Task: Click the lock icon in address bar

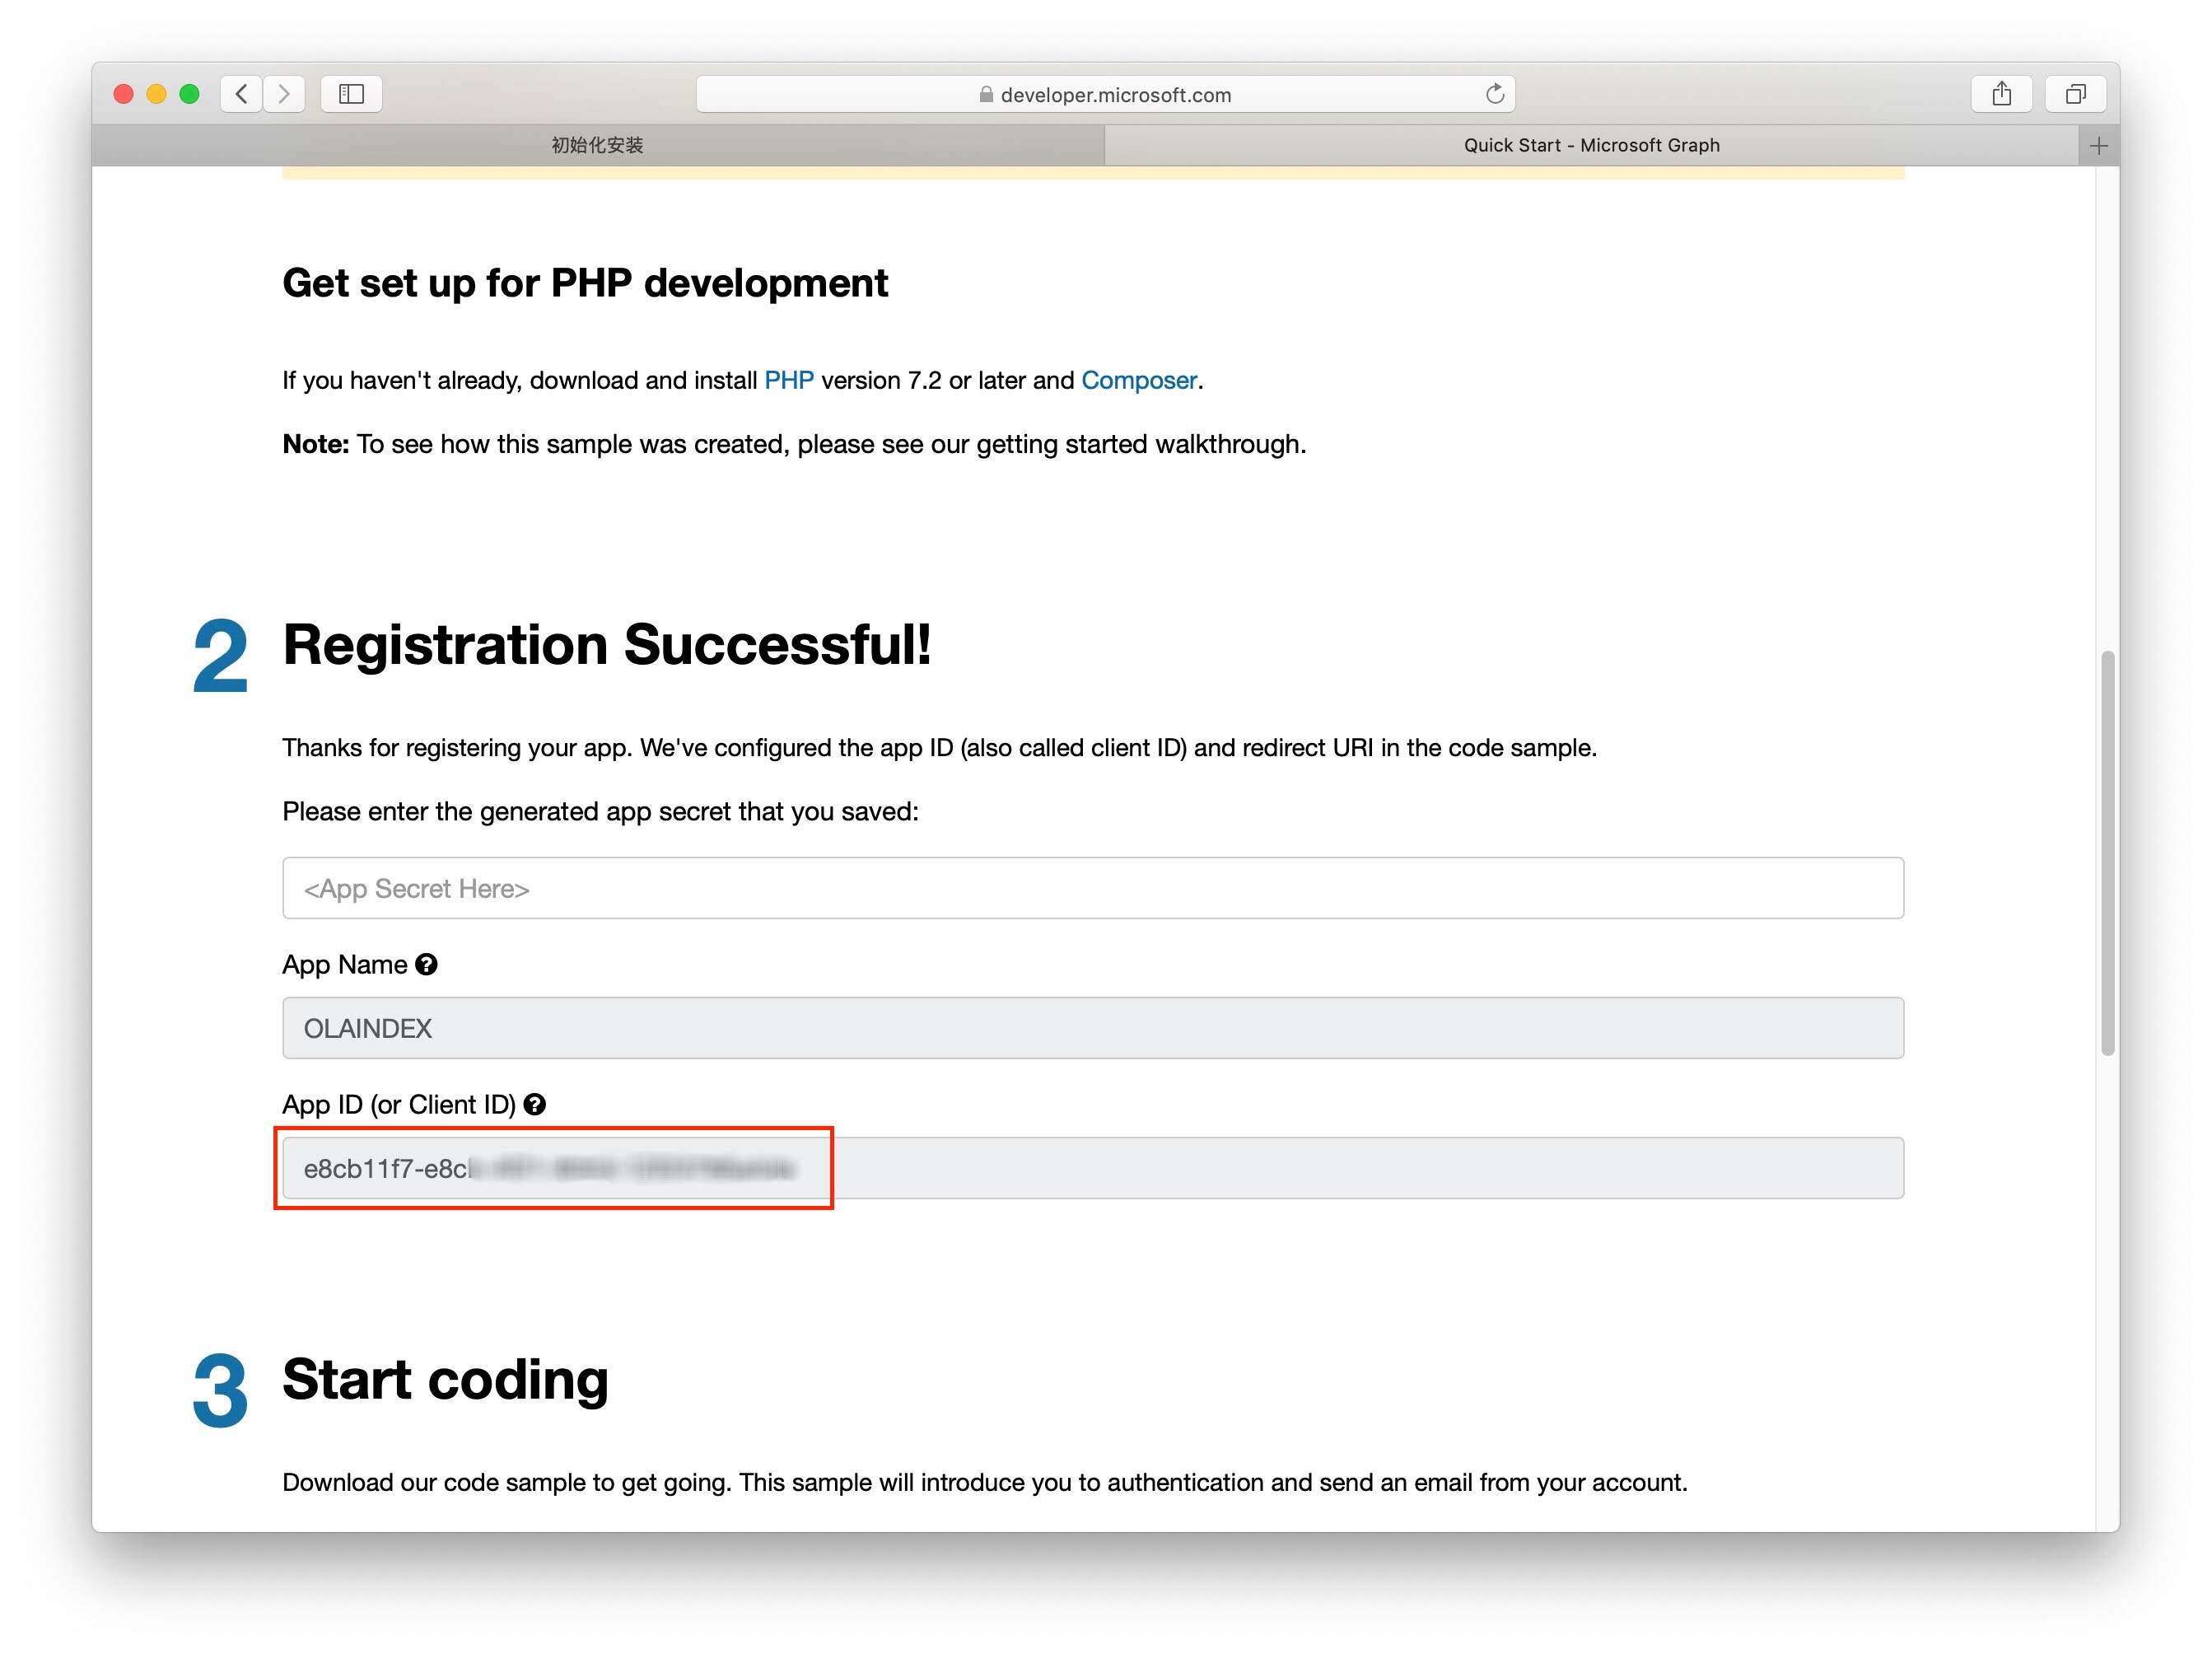Action: 986,95
